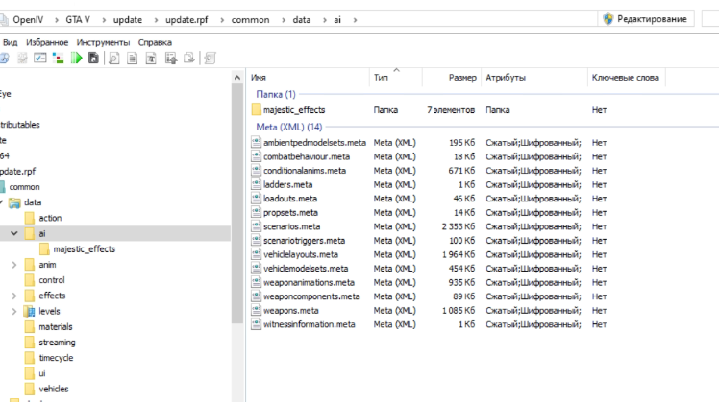Sort by Тип column header
The height and width of the screenshot is (402, 719).
click(x=396, y=78)
